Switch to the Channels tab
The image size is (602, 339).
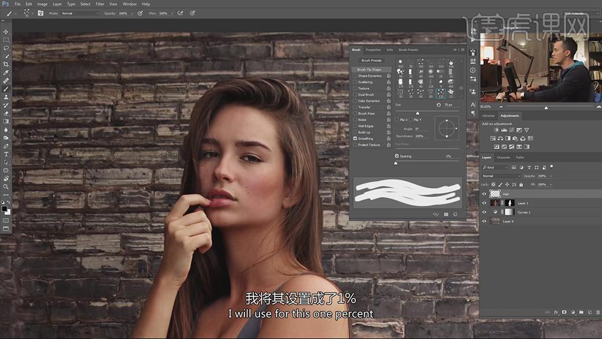(x=503, y=158)
